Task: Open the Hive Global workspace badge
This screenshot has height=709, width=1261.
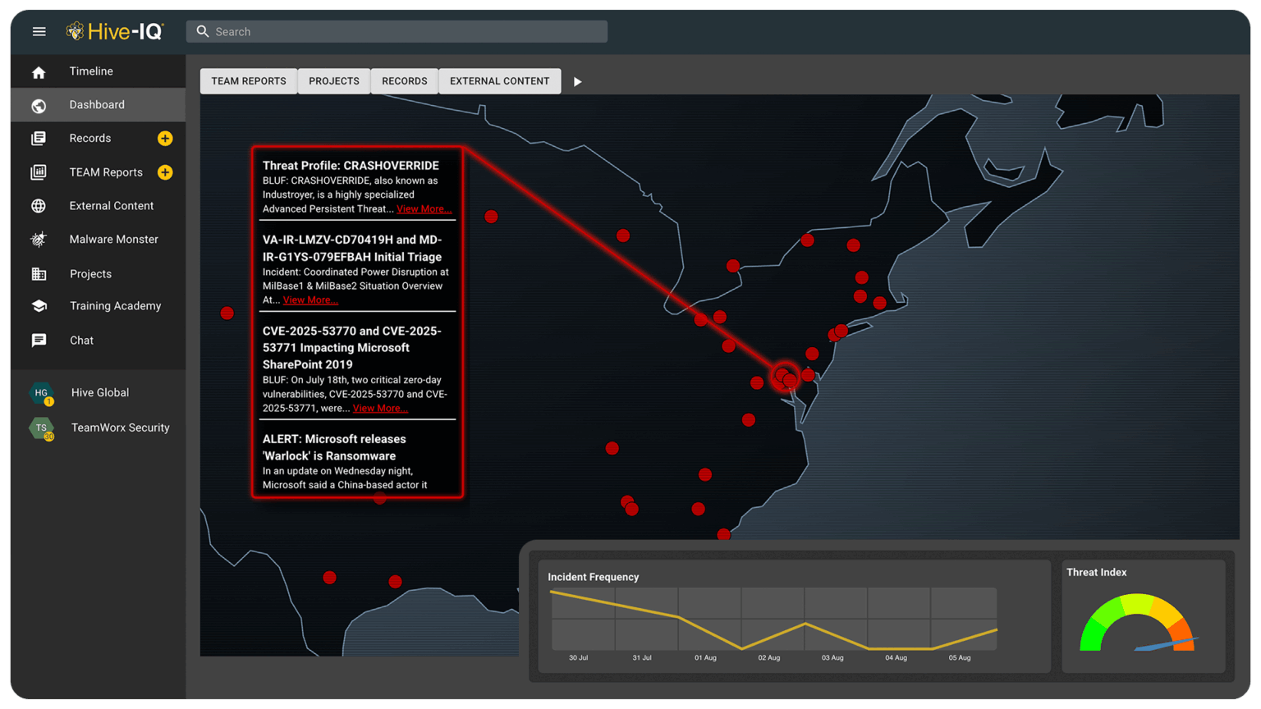Action: click(x=42, y=394)
